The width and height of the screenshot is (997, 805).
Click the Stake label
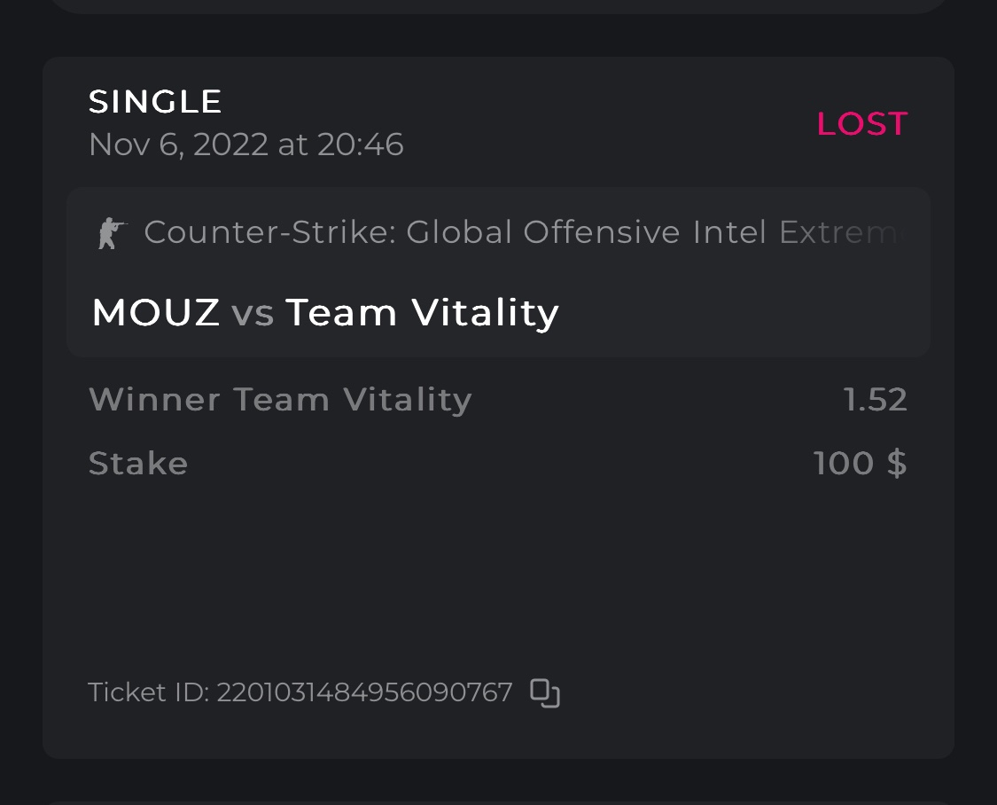[138, 464]
